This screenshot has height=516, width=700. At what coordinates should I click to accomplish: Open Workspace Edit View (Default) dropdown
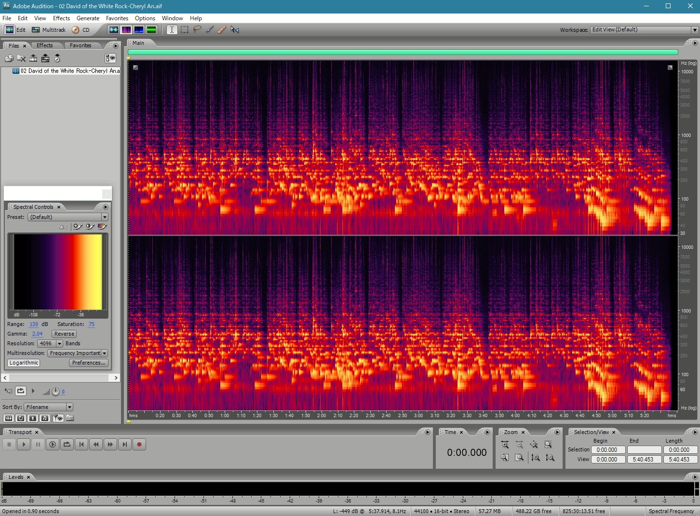(645, 30)
